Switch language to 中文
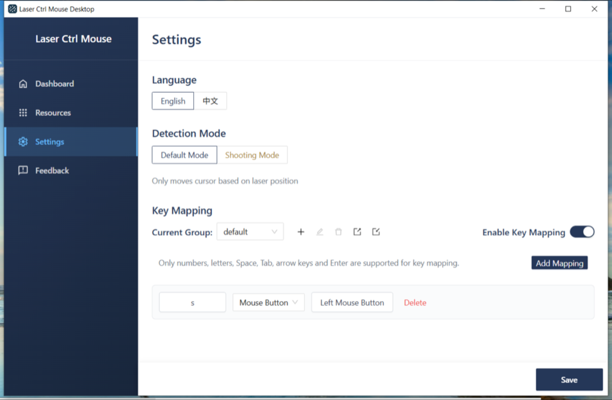612x400 pixels. (210, 101)
